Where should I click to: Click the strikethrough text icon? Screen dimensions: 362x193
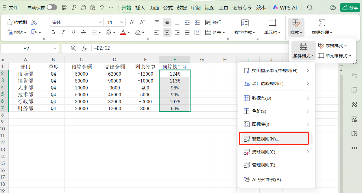click(84, 32)
